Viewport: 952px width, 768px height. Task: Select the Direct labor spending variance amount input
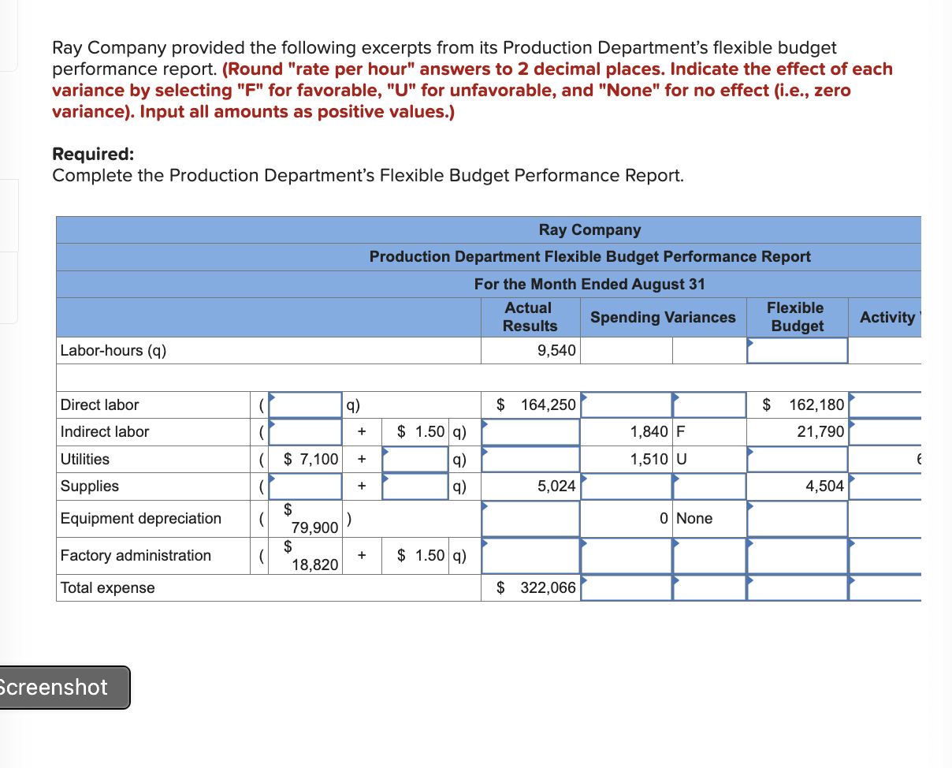(x=627, y=405)
